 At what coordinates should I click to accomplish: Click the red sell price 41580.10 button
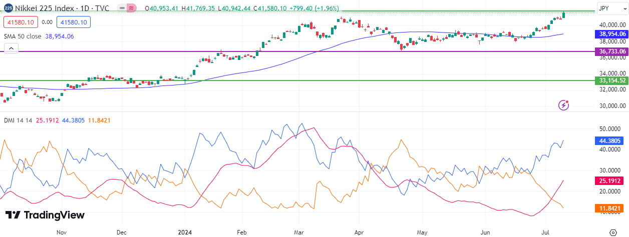20,22
